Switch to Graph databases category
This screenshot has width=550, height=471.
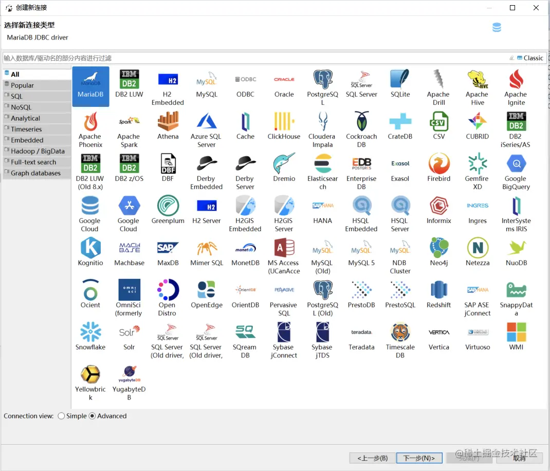[x=36, y=173]
